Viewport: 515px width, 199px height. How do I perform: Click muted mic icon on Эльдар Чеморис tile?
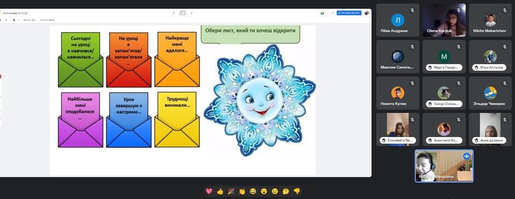click(505, 83)
